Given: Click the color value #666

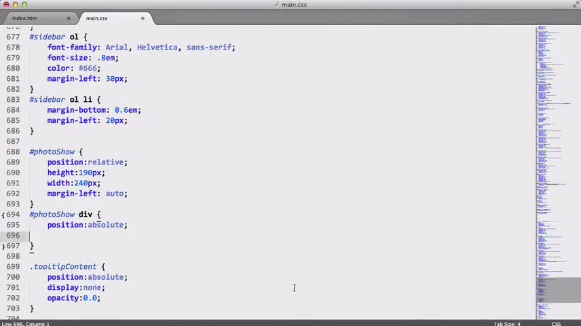Looking at the screenshot, I should (x=88, y=68).
